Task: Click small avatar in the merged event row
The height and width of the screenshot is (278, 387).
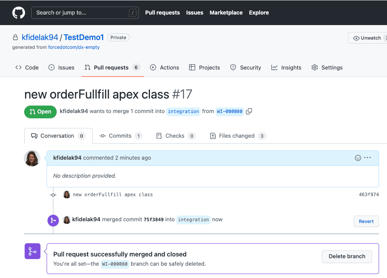Action: (x=67, y=220)
